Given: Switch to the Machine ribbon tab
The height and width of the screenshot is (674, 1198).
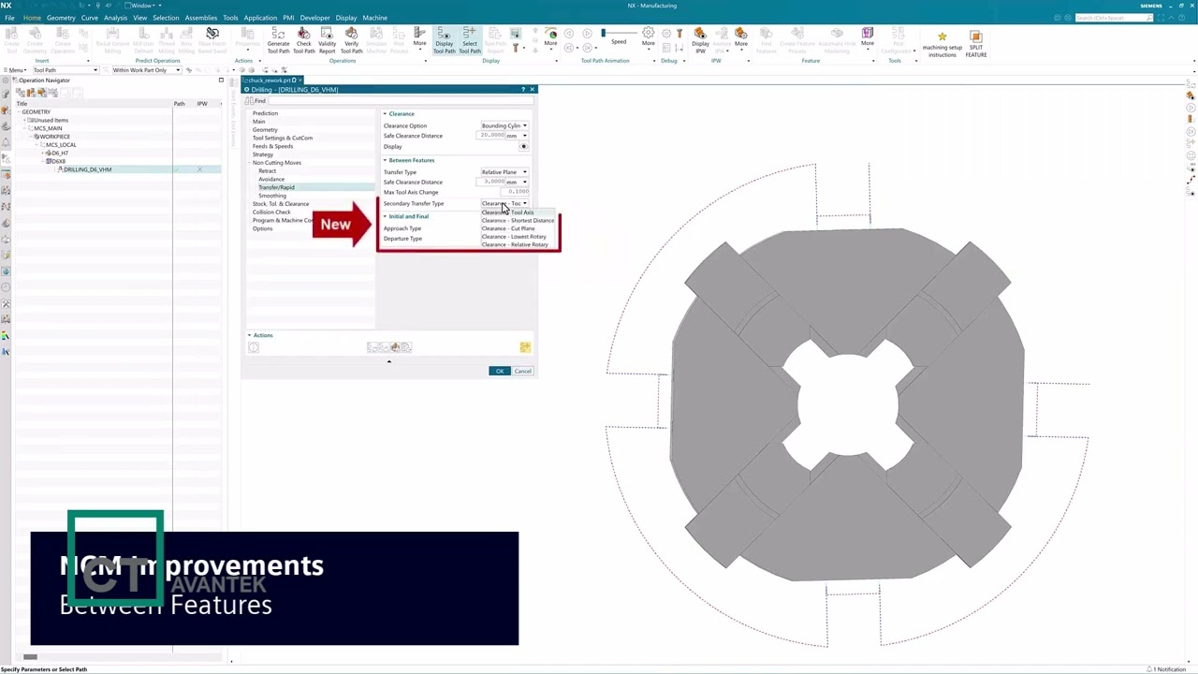Looking at the screenshot, I should coord(374,18).
